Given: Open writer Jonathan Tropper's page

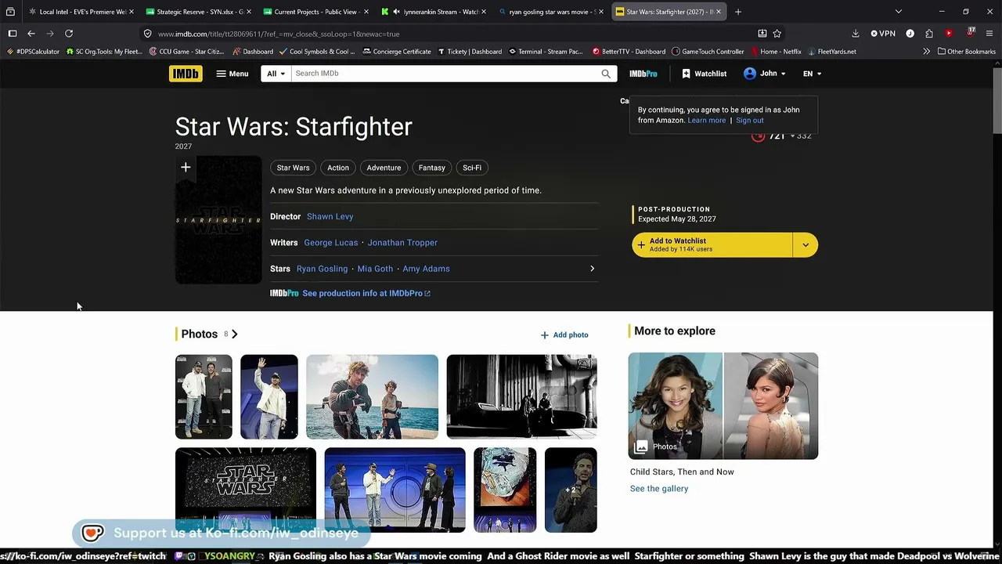Looking at the screenshot, I should point(402,243).
